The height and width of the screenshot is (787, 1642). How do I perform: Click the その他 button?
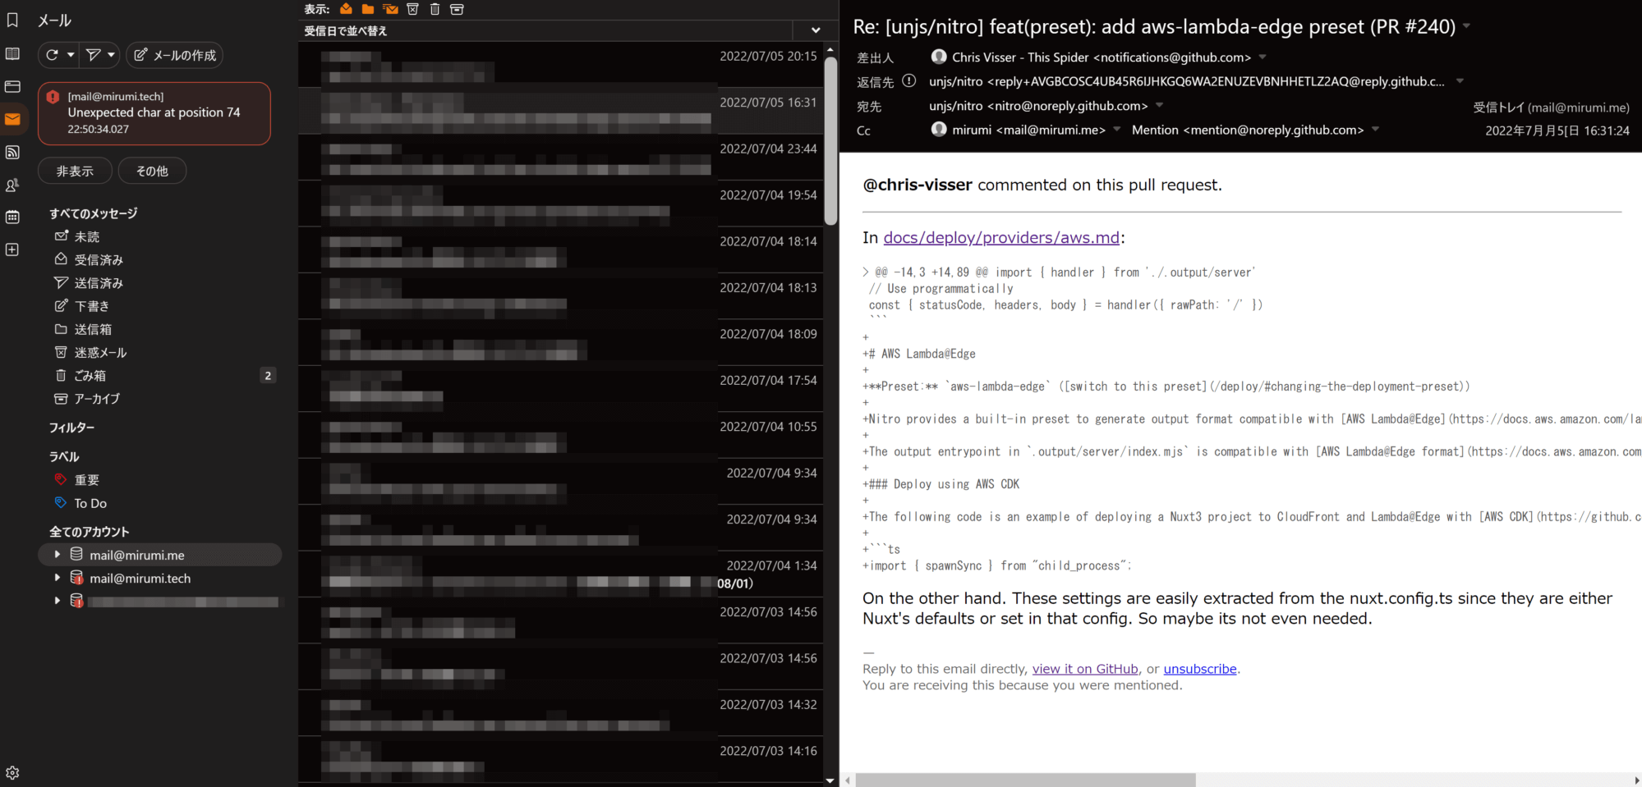pyautogui.click(x=152, y=171)
